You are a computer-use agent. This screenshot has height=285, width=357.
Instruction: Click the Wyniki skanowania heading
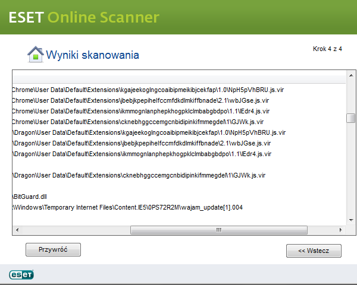tap(92, 55)
